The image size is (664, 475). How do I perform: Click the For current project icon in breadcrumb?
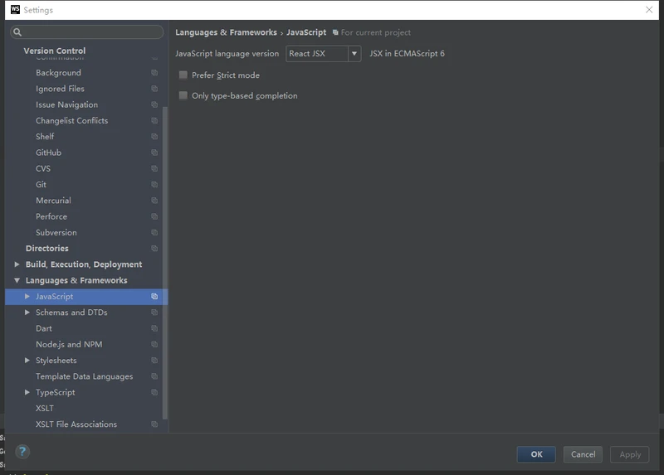[x=335, y=32]
